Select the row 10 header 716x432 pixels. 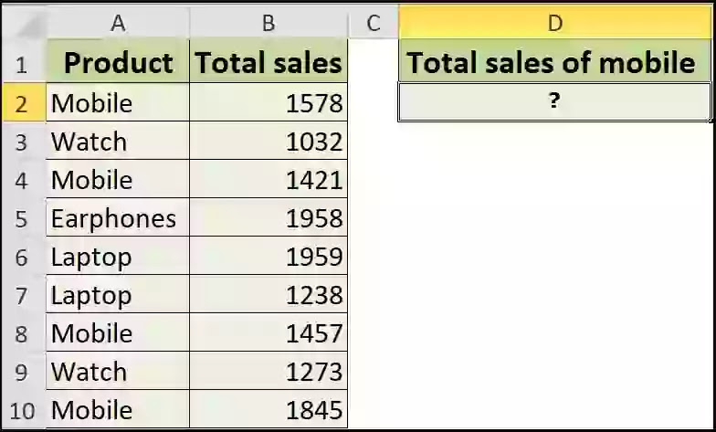coord(23,409)
